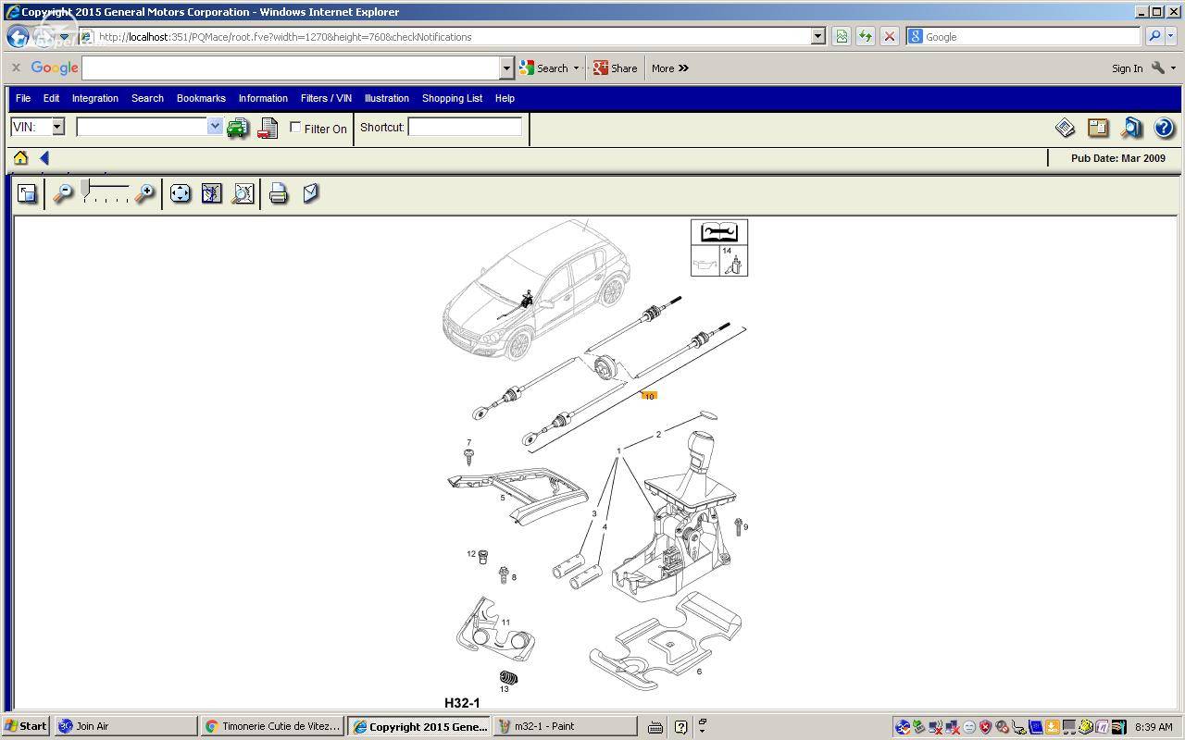Click the illustration zoom slider
Viewport: 1185px width, 740px height.
[x=105, y=192]
